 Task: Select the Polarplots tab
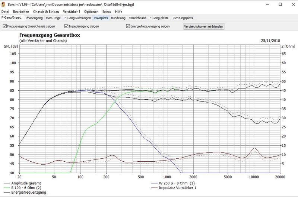coord(101,17)
